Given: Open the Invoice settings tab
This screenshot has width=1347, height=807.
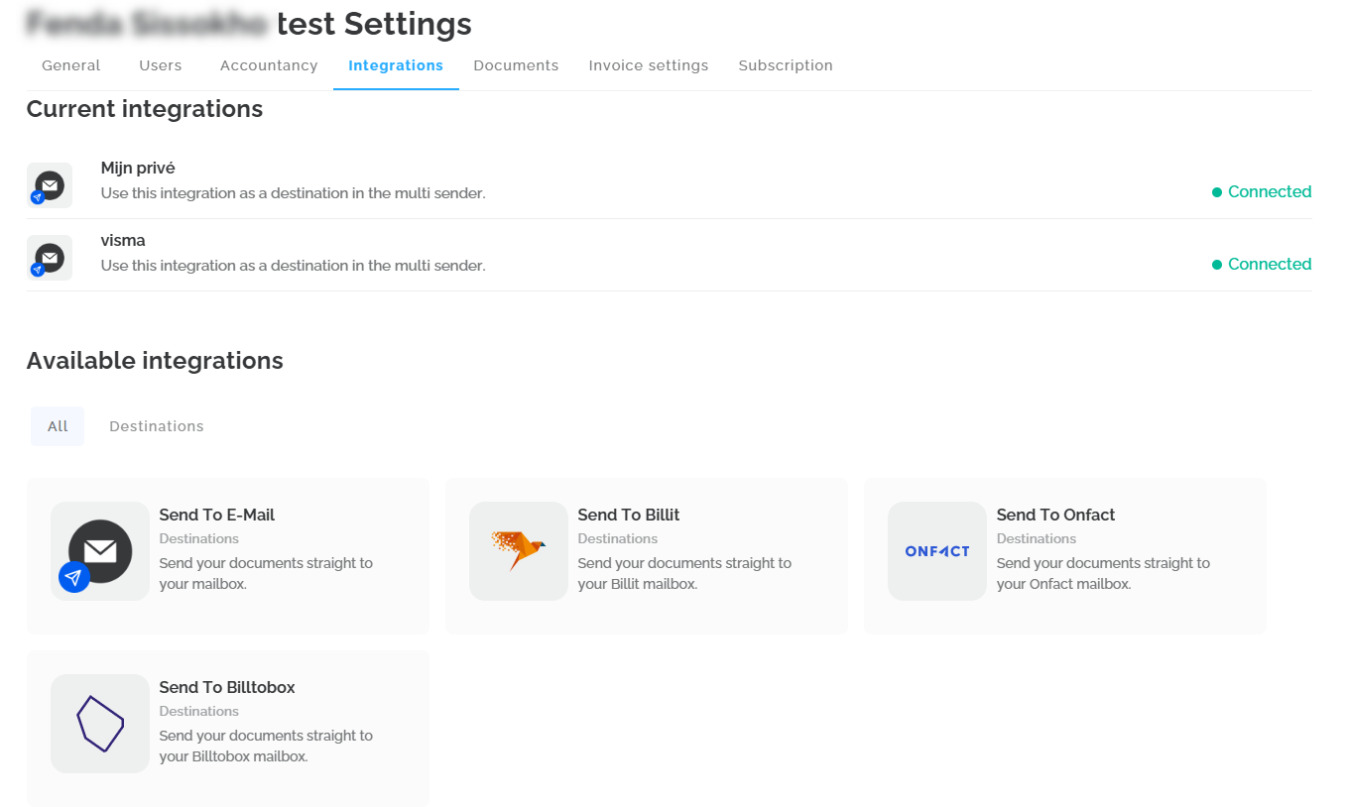Looking at the screenshot, I should click(649, 65).
